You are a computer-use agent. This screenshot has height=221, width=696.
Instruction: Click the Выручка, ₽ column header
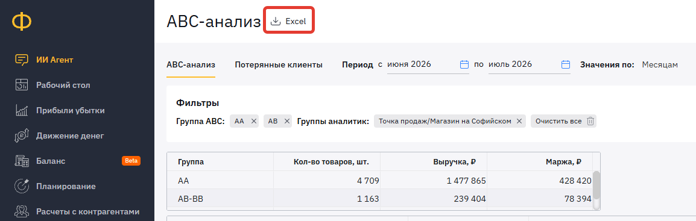coord(434,161)
